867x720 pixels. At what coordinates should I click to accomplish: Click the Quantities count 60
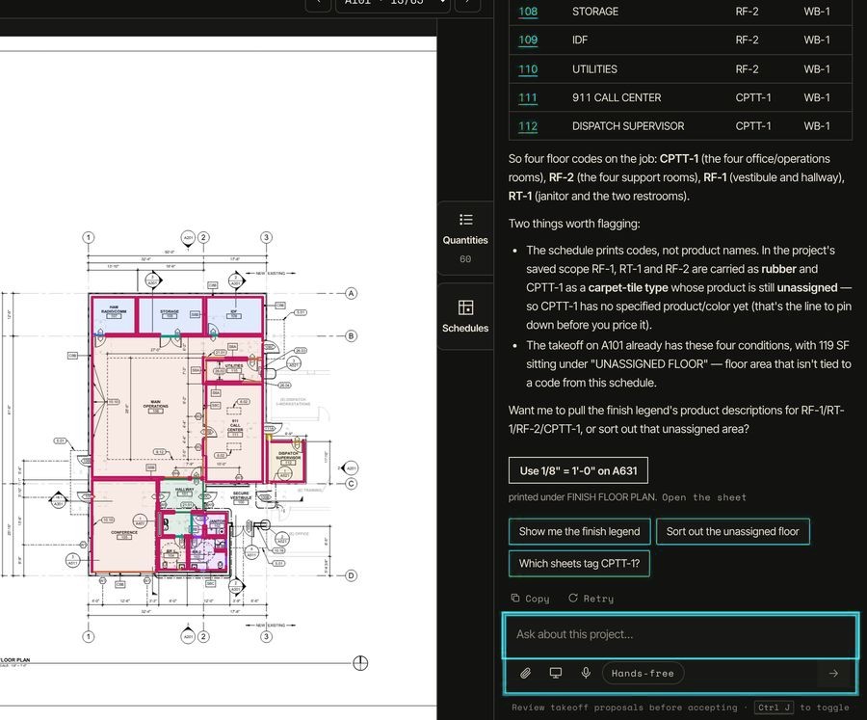coord(465,259)
